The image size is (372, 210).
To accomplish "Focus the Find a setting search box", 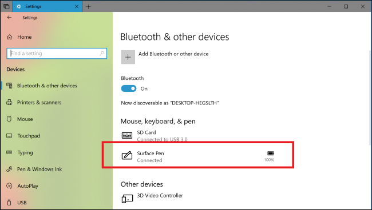I will [x=57, y=54].
